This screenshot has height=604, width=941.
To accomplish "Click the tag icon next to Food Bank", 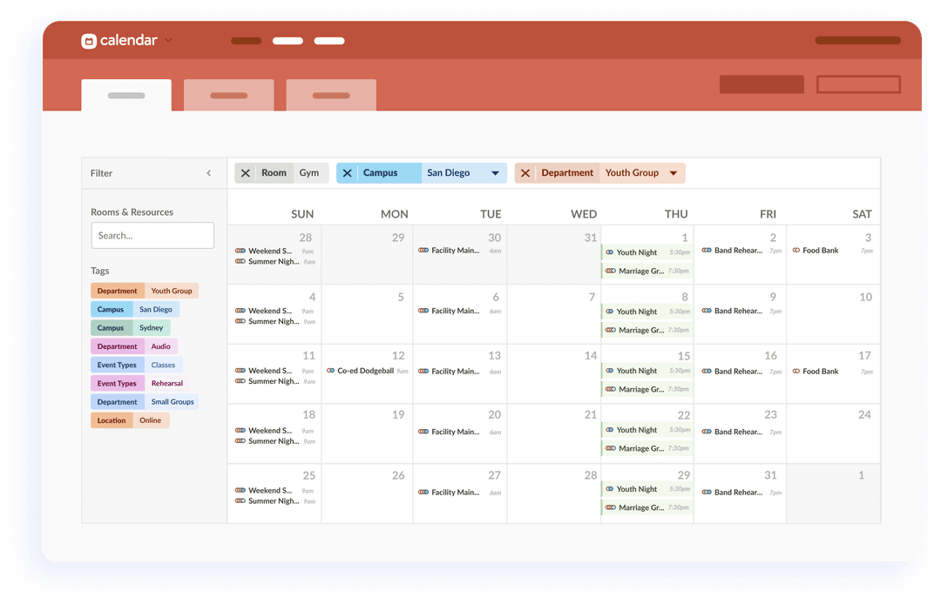I will (796, 250).
